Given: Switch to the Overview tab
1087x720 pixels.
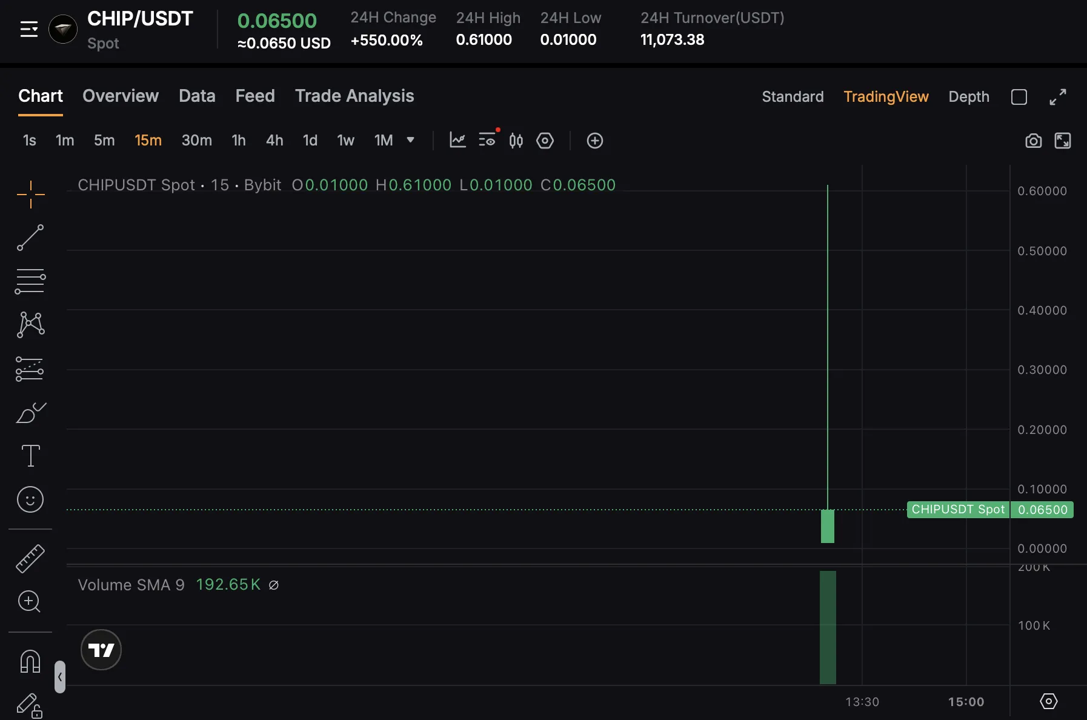Looking at the screenshot, I should coord(121,96).
